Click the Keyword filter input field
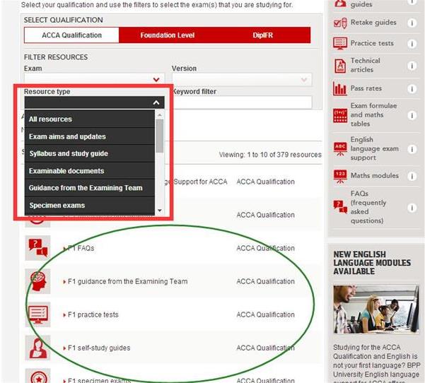Image resolution: width=425 pixels, height=383 pixels. [x=242, y=102]
